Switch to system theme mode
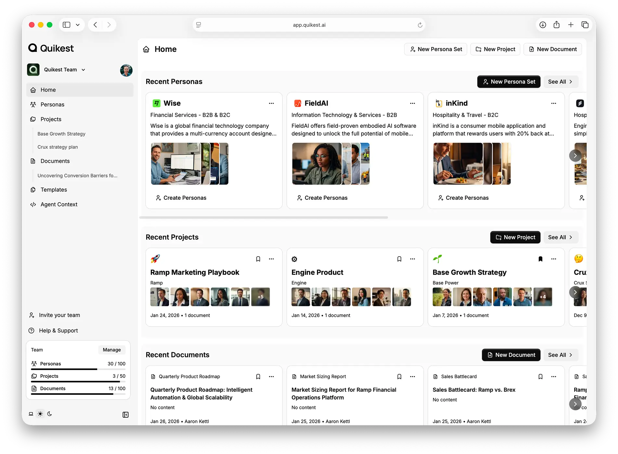Screen dimensions: 618x454 tap(31, 414)
